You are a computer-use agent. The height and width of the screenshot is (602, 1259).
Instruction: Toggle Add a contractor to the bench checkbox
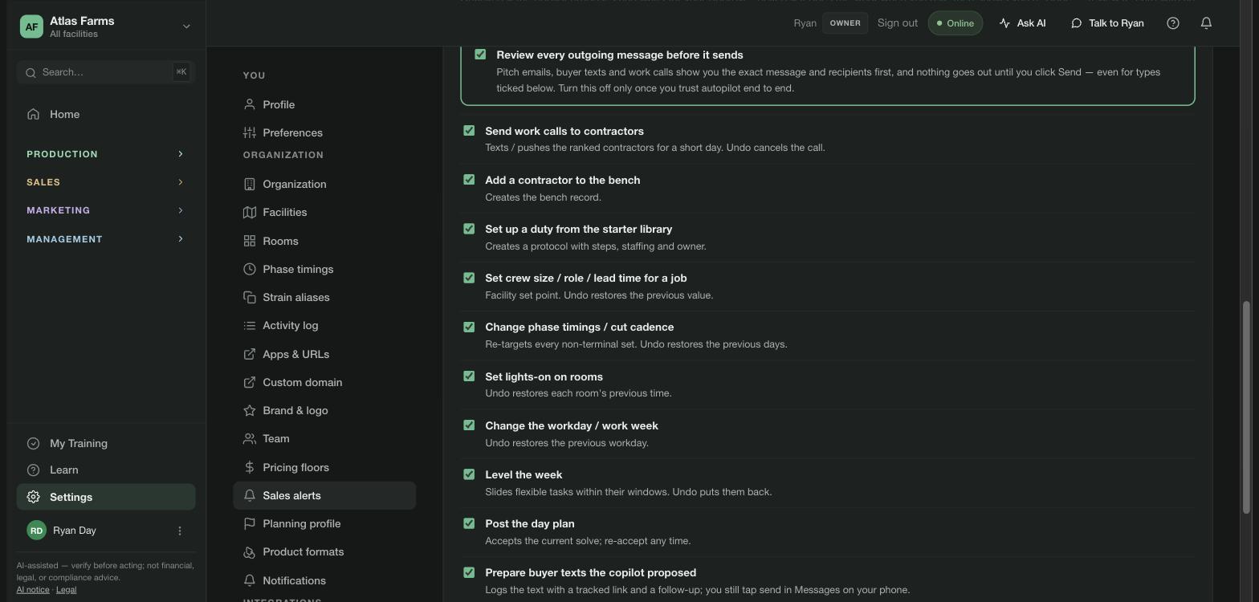tap(469, 180)
